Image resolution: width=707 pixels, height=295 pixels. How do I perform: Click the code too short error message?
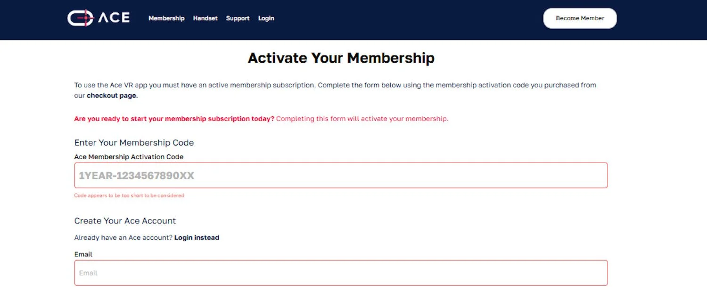click(x=129, y=195)
